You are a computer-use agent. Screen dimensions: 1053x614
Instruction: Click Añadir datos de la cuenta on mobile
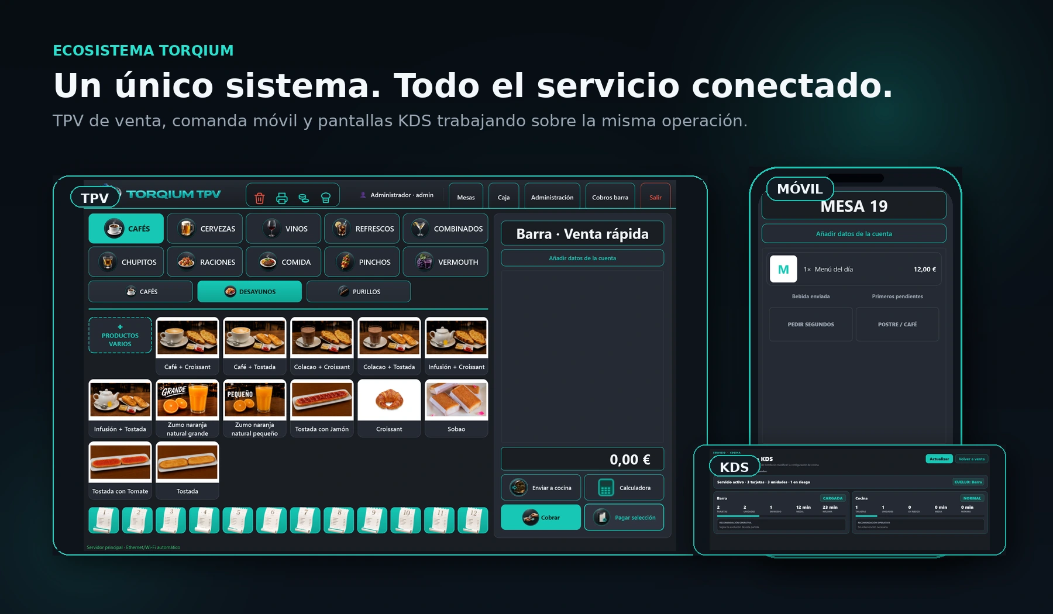[854, 233]
